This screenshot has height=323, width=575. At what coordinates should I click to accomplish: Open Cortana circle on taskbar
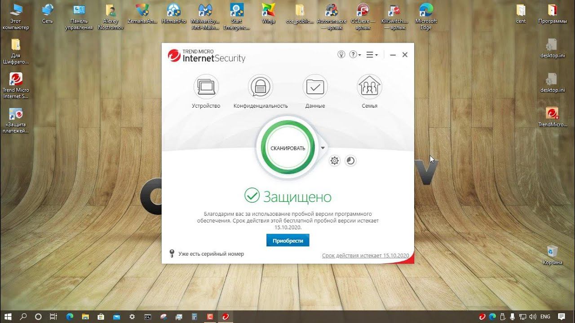(38, 317)
